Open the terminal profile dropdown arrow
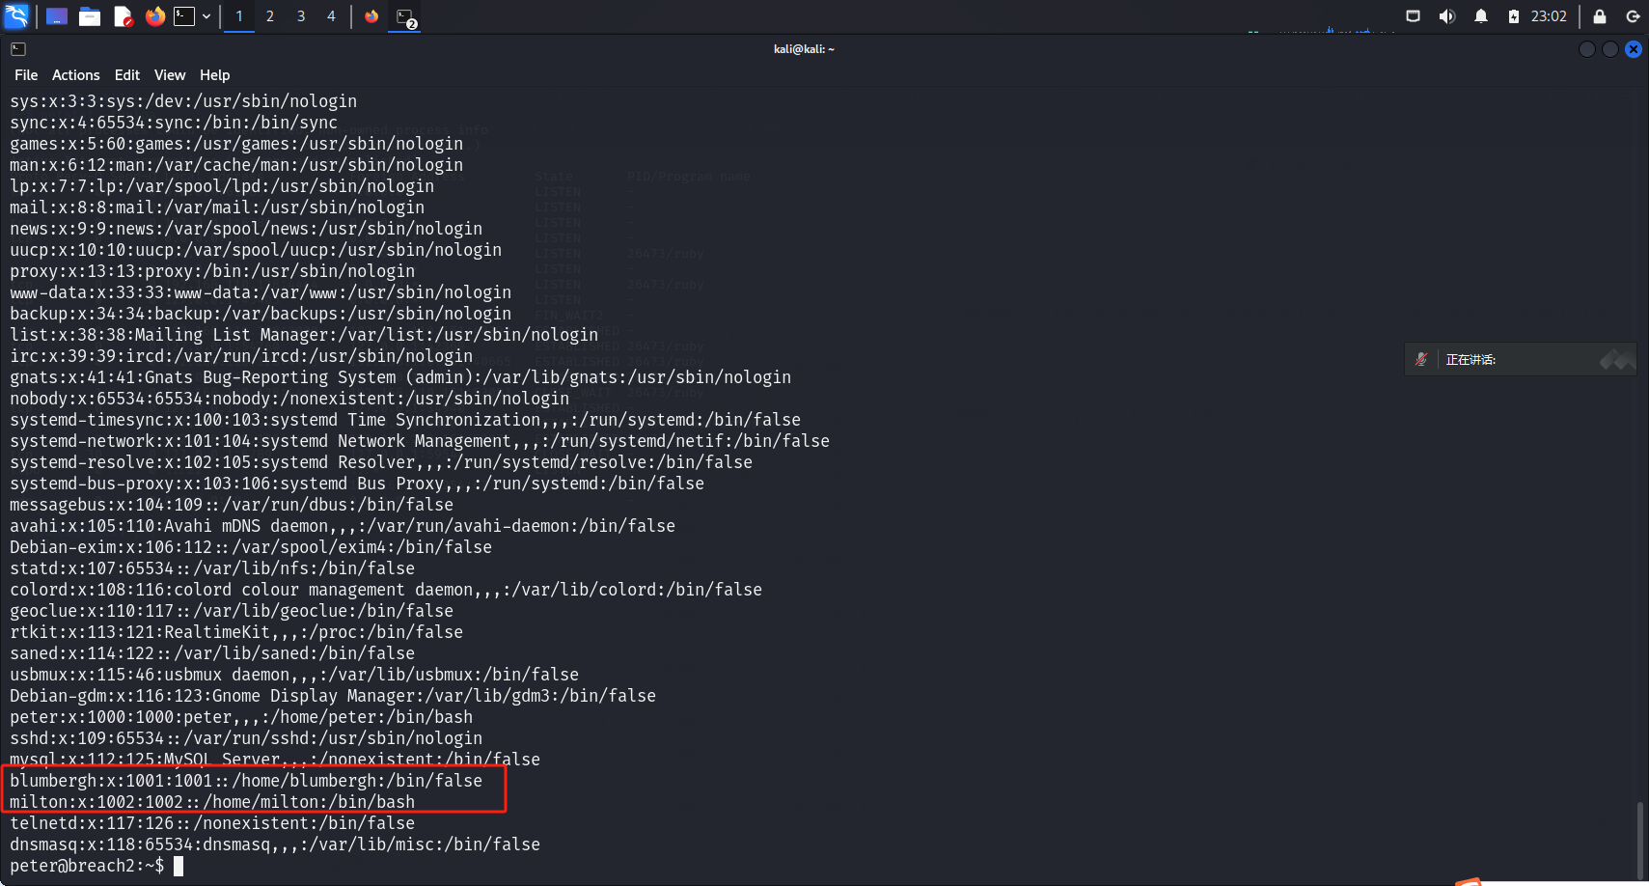The height and width of the screenshot is (886, 1649). click(206, 16)
